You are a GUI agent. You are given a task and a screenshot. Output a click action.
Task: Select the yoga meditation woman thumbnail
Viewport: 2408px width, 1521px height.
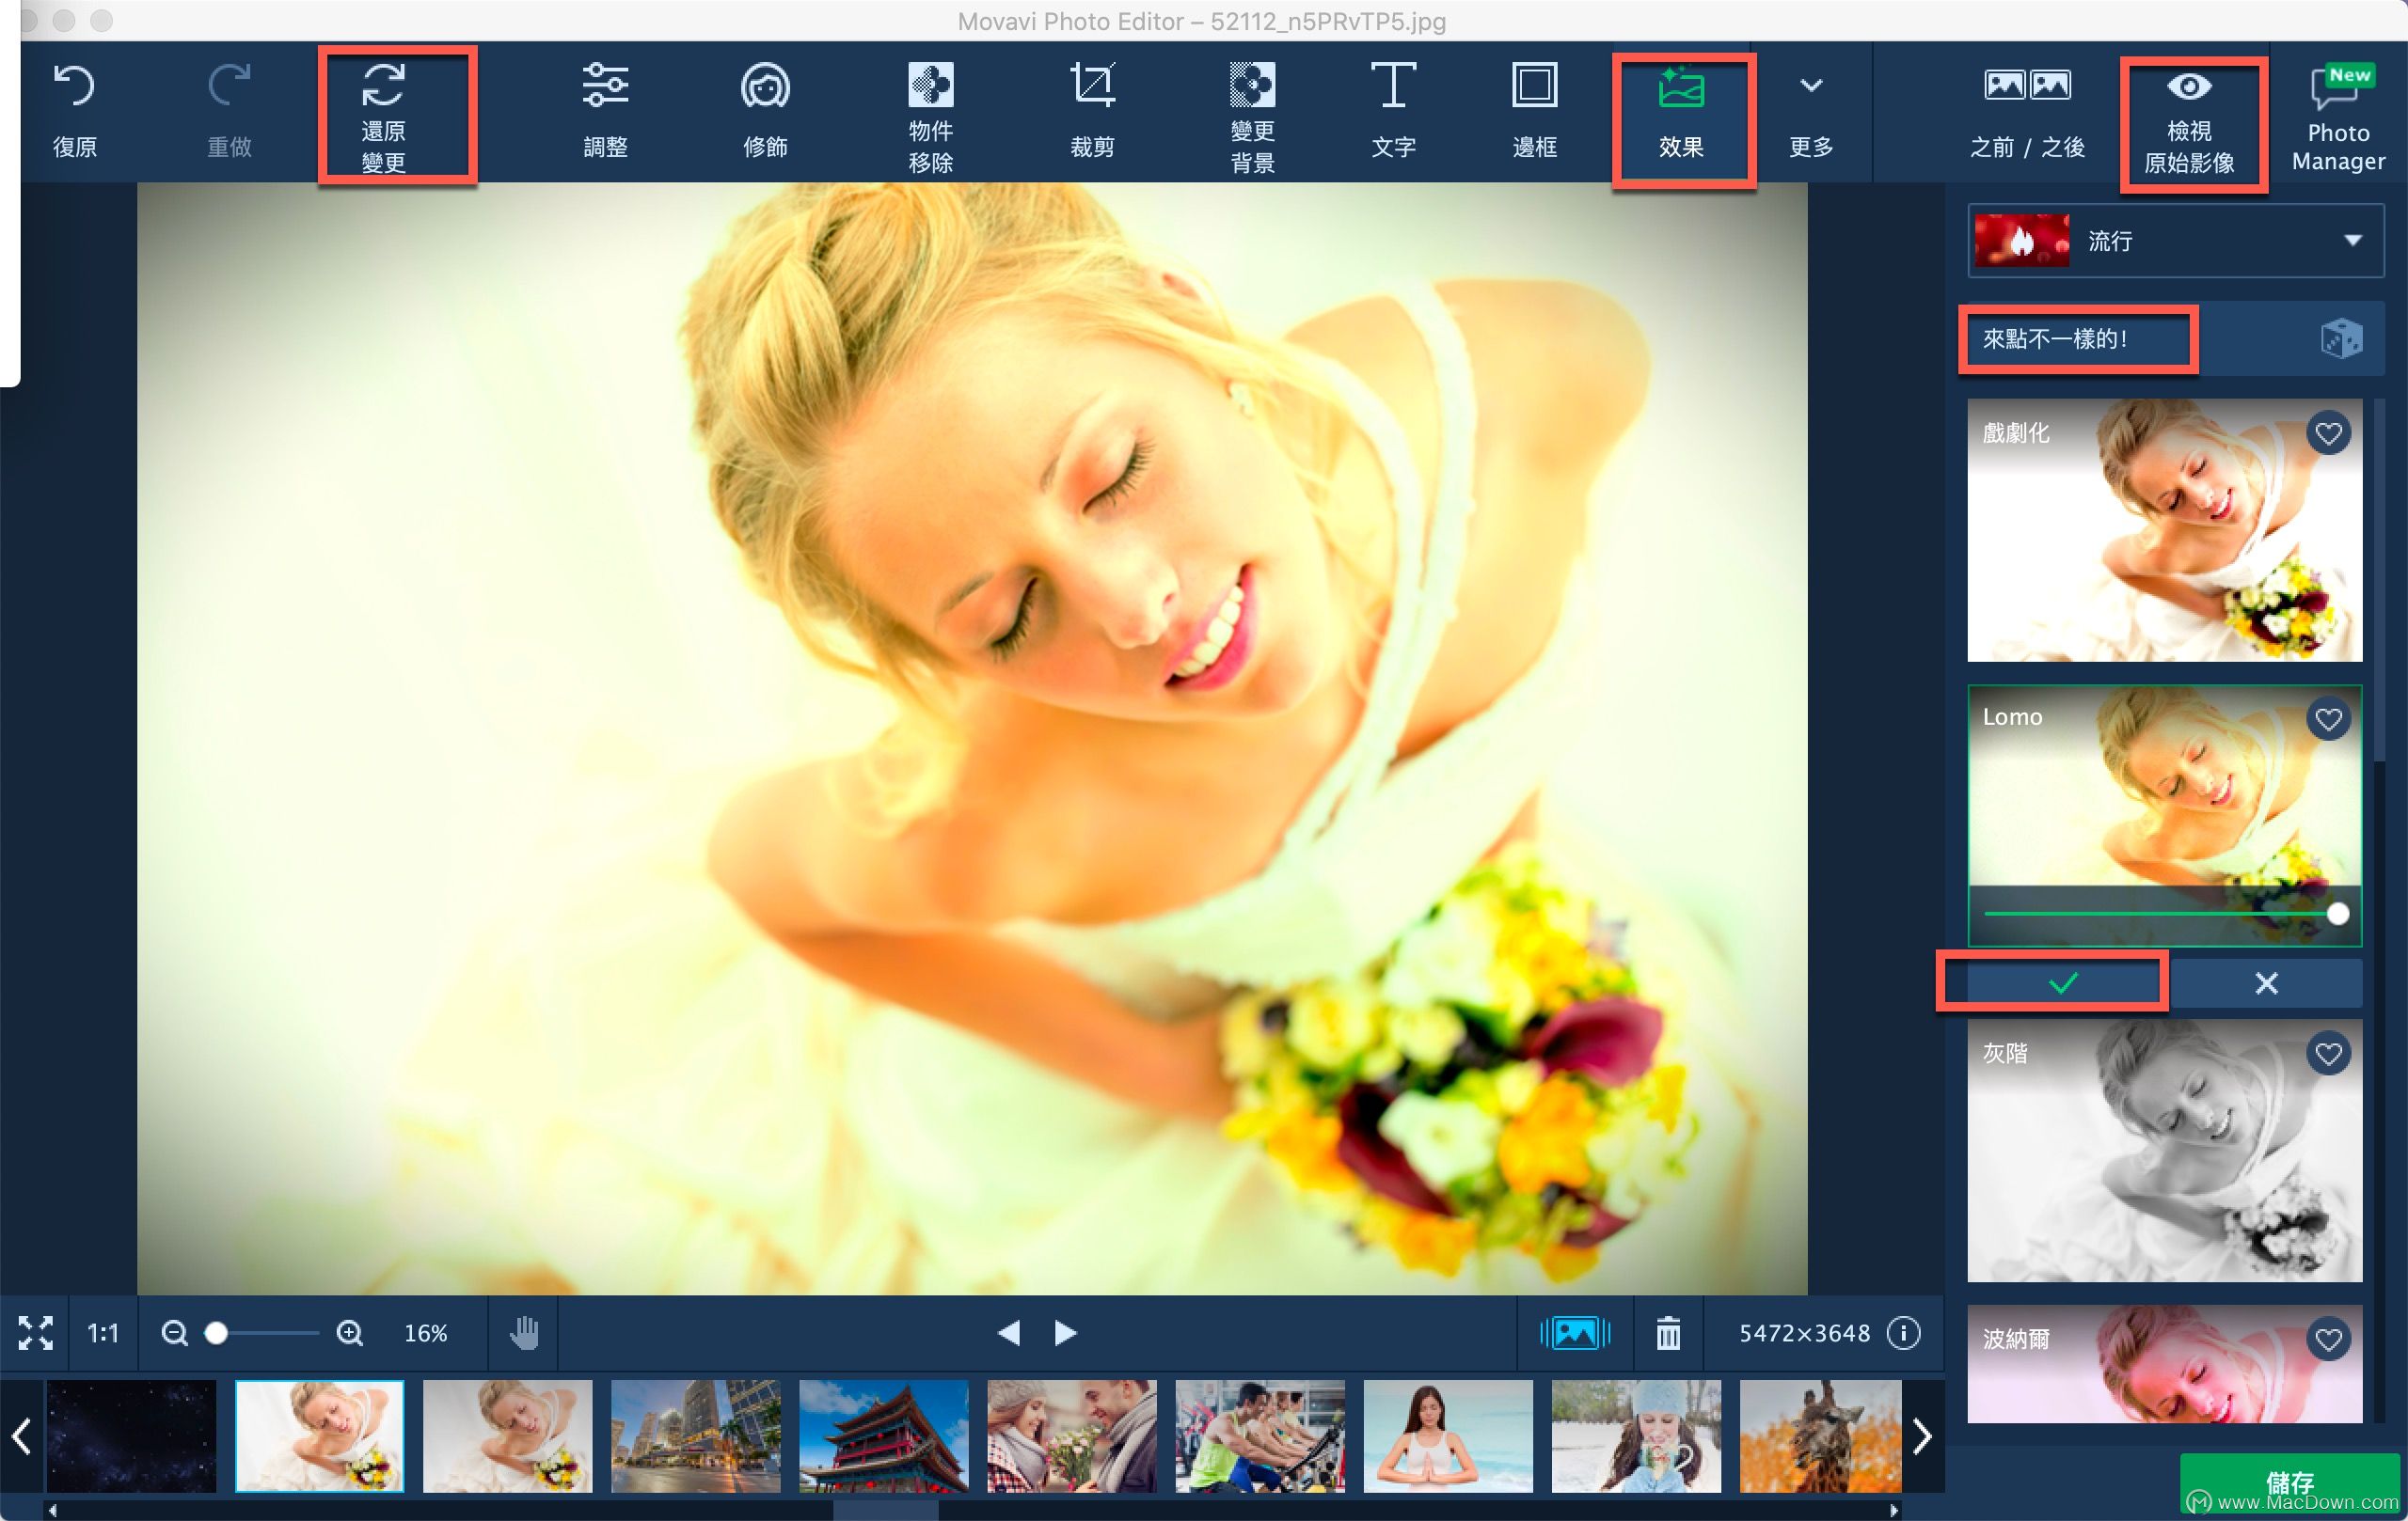(1447, 1436)
